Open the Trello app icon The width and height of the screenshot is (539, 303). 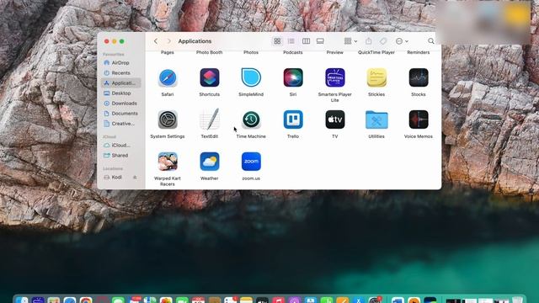(x=293, y=120)
